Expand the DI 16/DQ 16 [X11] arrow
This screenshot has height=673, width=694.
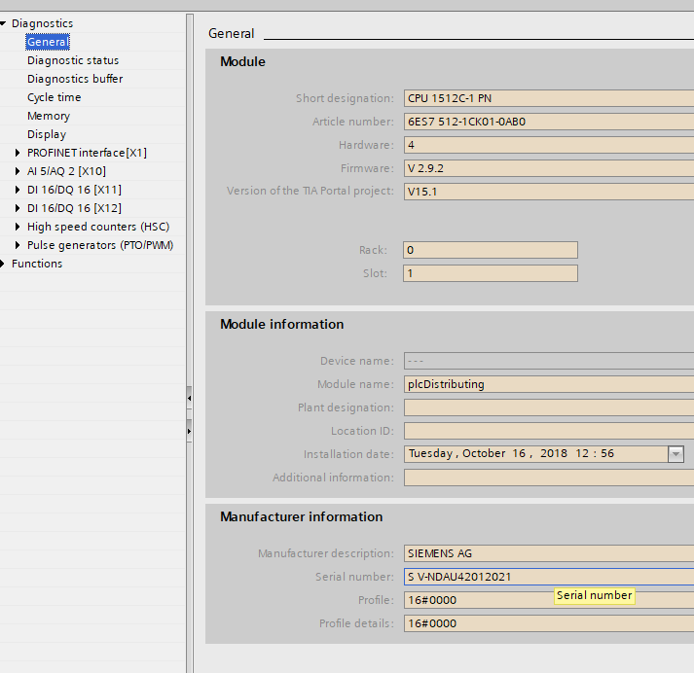point(18,190)
